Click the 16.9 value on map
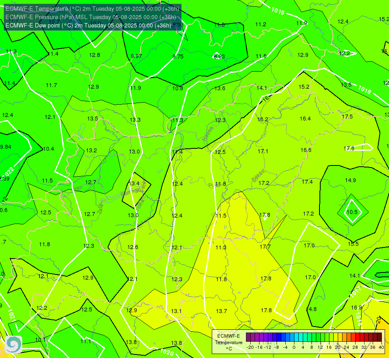This screenshot has width=389, height=358. (356, 307)
